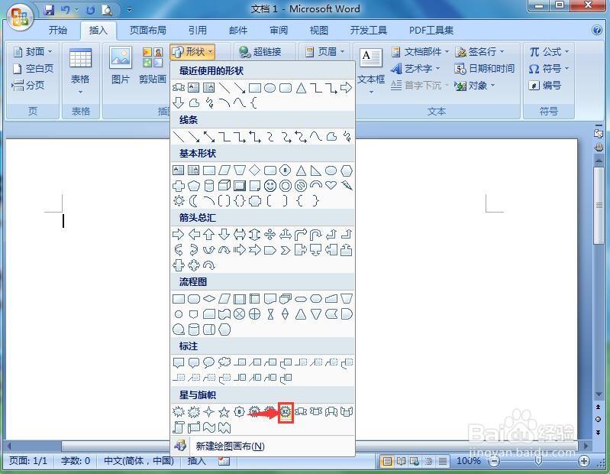The height and width of the screenshot is (474, 610).
Task: Click the zoom slider handle
Action: pos(538,461)
